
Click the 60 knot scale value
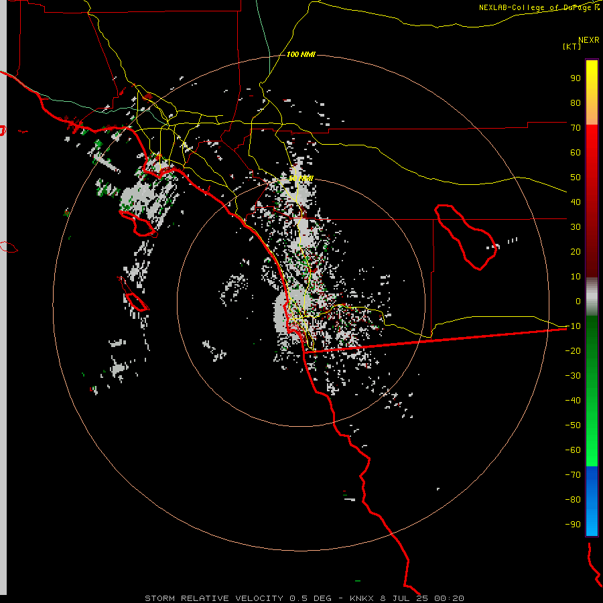click(576, 153)
